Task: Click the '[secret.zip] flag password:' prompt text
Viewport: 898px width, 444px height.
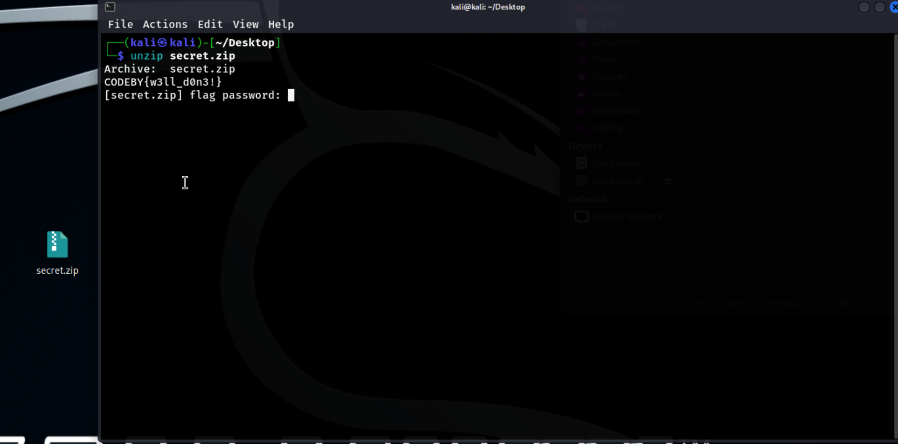Action: pos(193,95)
